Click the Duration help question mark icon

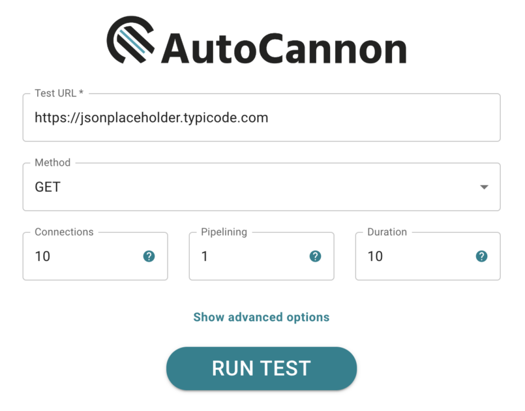481,256
